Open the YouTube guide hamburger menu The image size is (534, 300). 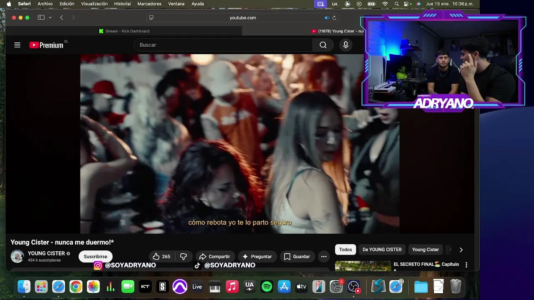point(17,45)
